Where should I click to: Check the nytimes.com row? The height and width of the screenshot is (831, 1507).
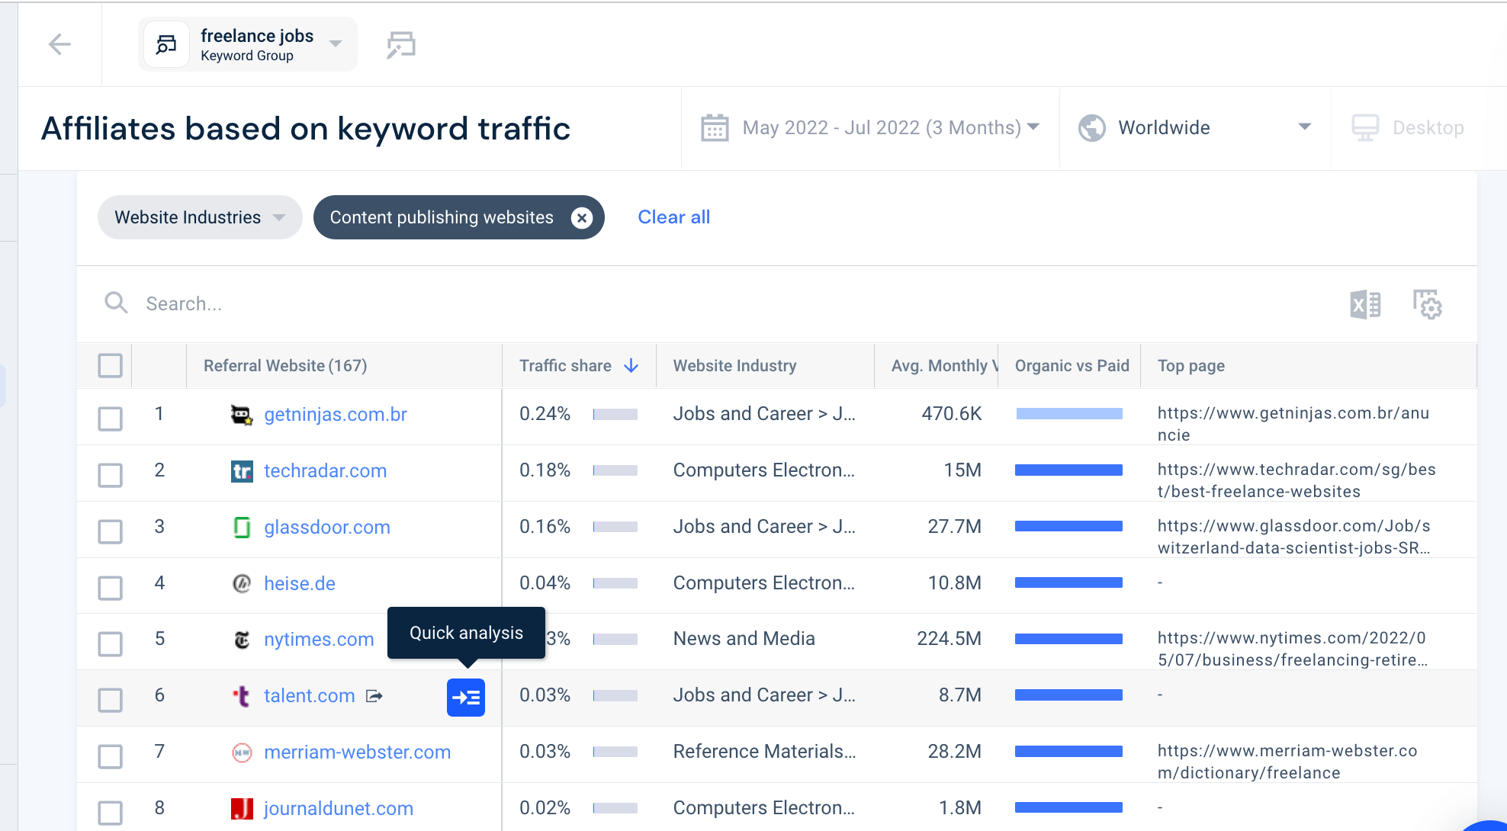[x=111, y=643]
